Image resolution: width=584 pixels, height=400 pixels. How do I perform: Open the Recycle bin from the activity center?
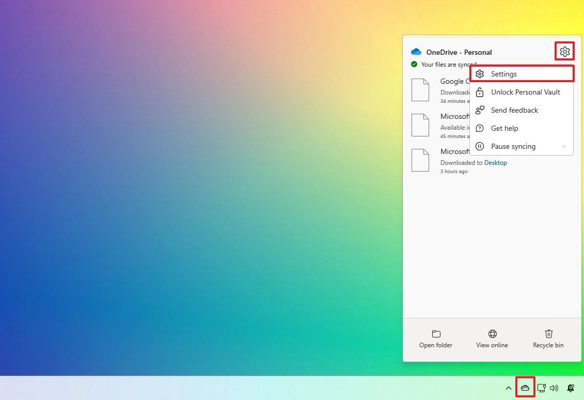pos(548,334)
